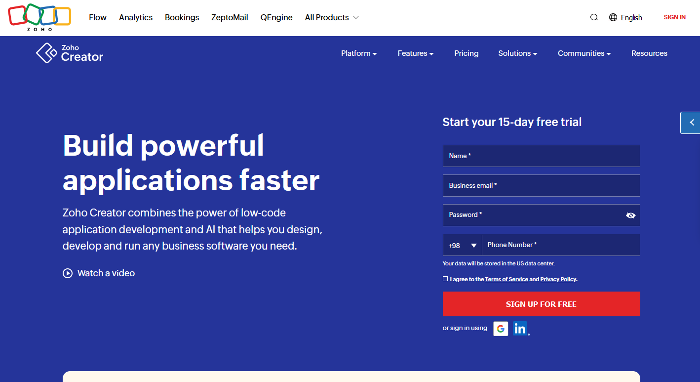Expand the Platform menu
The height and width of the screenshot is (382, 700).
(x=359, y=53)
